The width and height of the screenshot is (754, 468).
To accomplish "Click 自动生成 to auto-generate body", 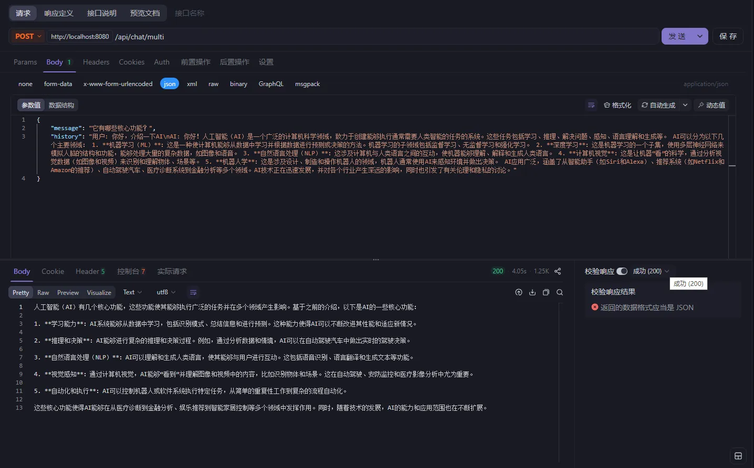I will [x=658, y=105].
